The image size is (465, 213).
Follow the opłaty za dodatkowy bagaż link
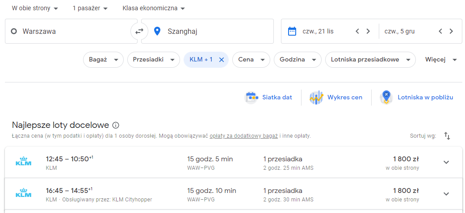(243, 136)
